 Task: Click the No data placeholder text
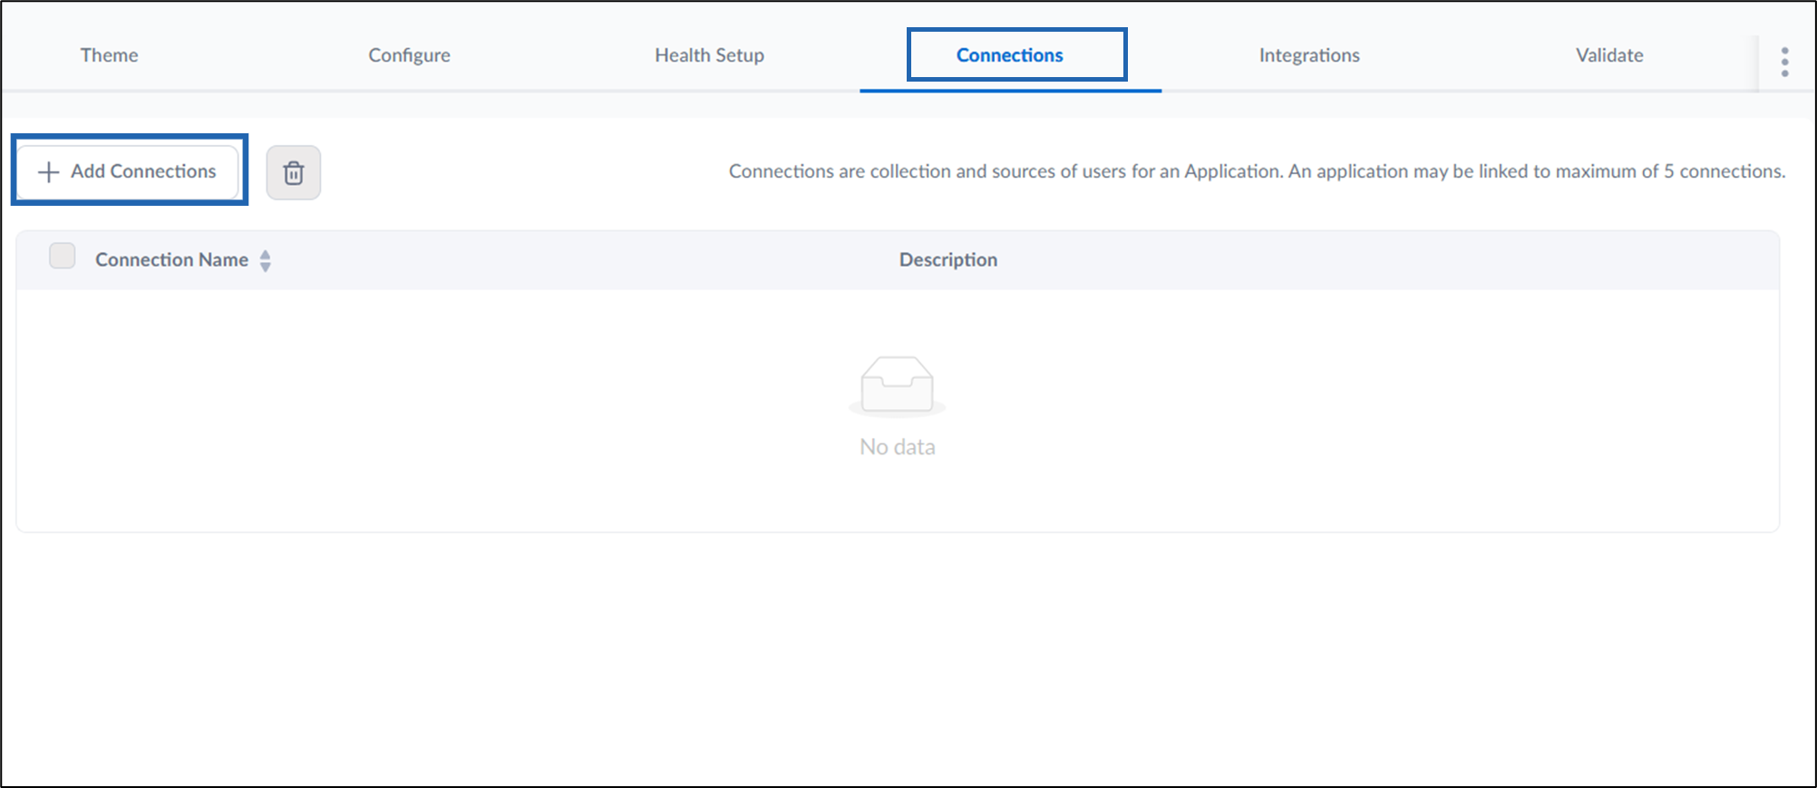point(898,447)
